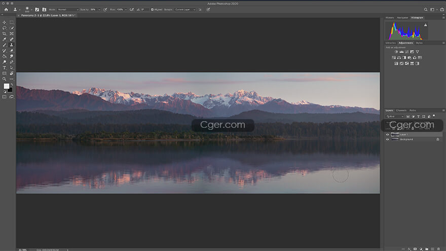Toggle pressure for size button
This screenshot has width=446, height=251.
tap(208, 10)
